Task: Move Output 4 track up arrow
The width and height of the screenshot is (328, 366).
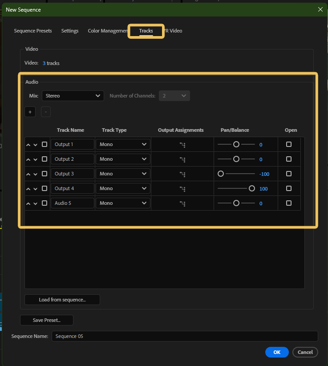Action: 28,189
